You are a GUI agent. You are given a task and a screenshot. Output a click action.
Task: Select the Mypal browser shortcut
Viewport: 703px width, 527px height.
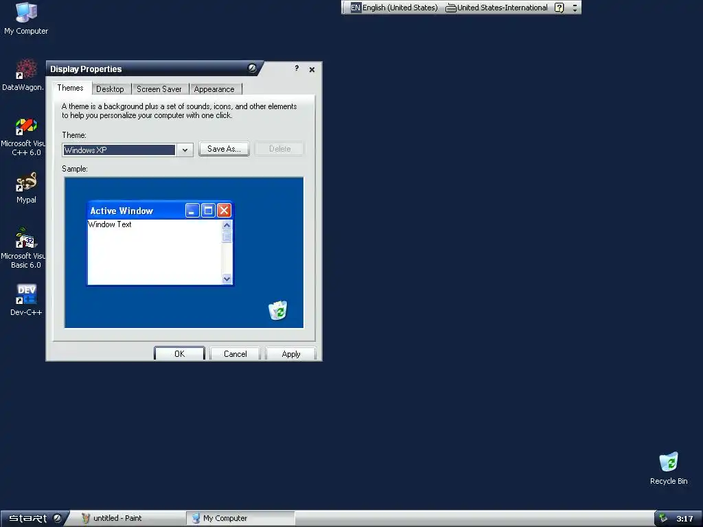pos(26,188)
